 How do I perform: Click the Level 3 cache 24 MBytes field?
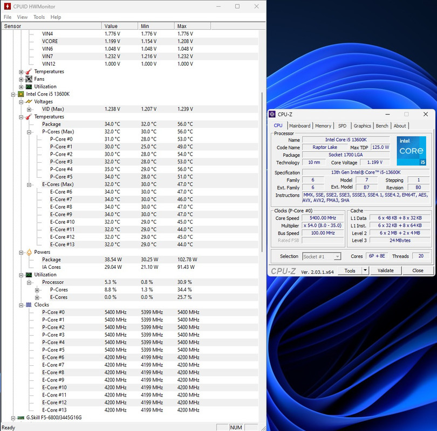click(400, 240)
